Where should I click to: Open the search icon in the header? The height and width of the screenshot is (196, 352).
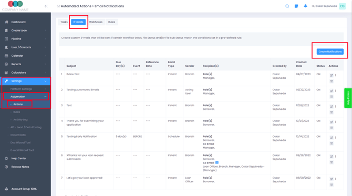(287, 6)
